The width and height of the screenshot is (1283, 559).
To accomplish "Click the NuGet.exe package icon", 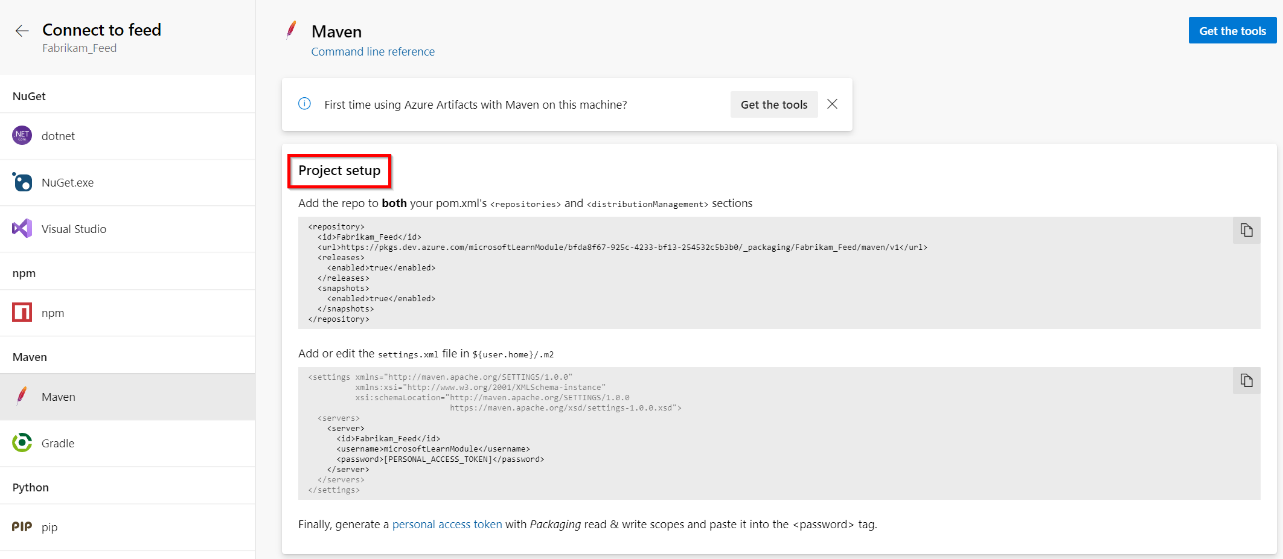I will [x=22, y=182].
